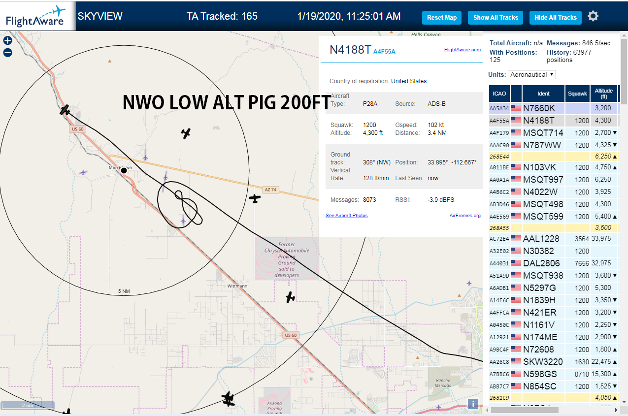Click the map info 'i' button
628x416 pixels.
point(473,404)
